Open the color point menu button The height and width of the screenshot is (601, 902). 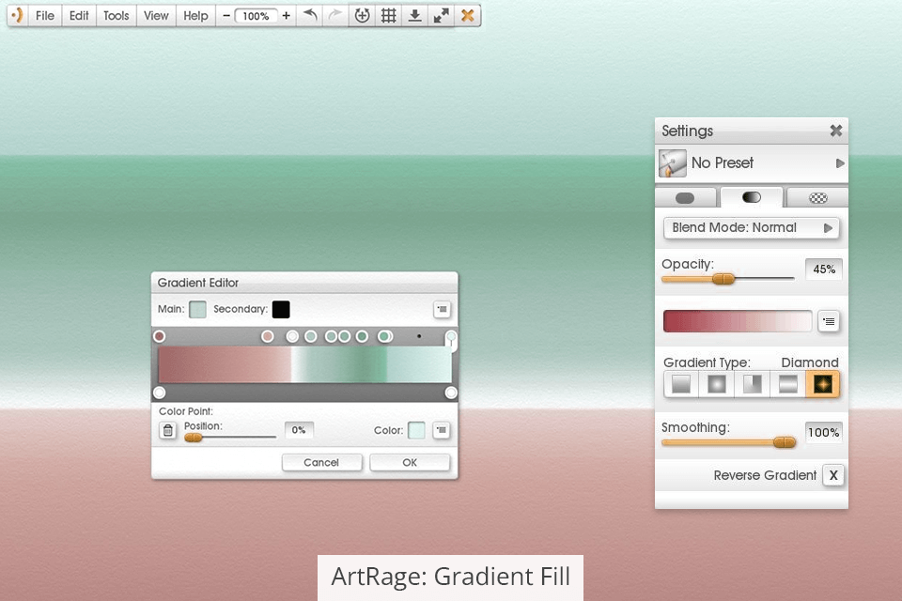coord(442,430)
